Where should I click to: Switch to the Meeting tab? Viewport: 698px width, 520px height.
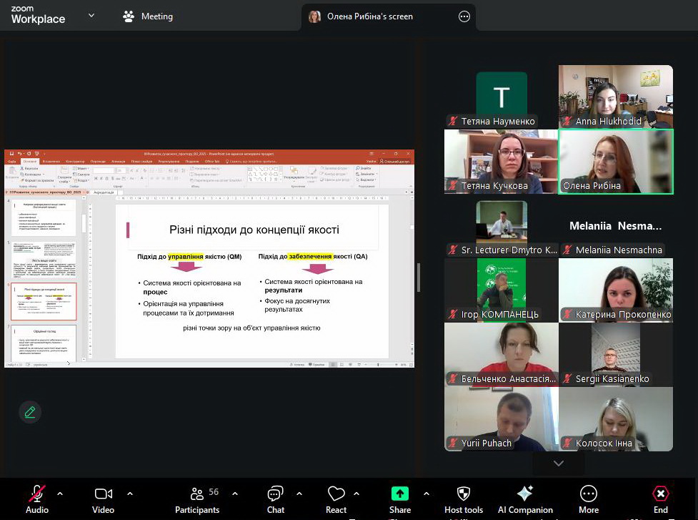(x=148, y=16)
